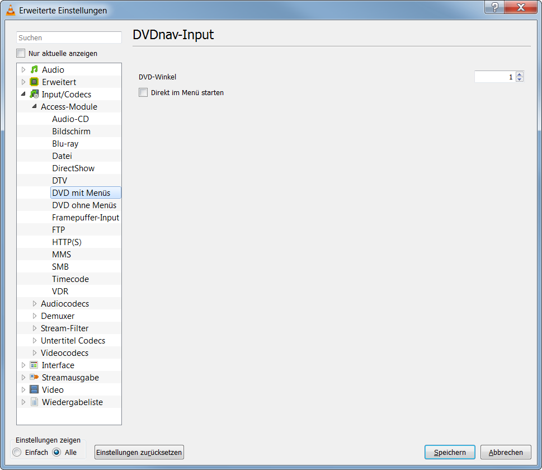Expand the Stream-Filter tree node
The image size is (542, 470).
(x=34, y=328)
